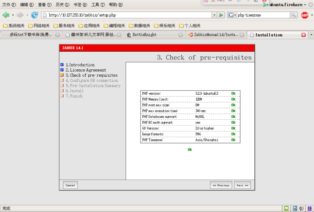Click the checked box beside 2. Licence Agreement

coord(62,70)
